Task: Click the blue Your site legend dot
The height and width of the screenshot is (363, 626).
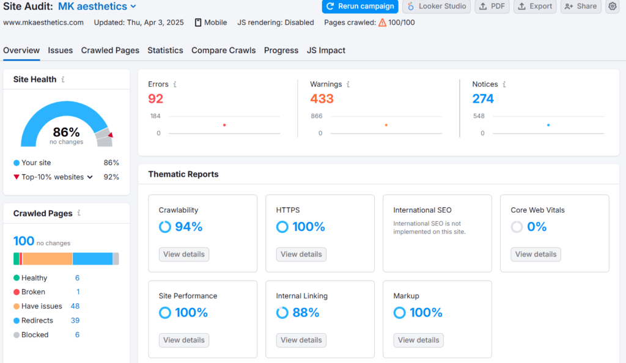Action: pyautogui.click(x=17, y=163)
